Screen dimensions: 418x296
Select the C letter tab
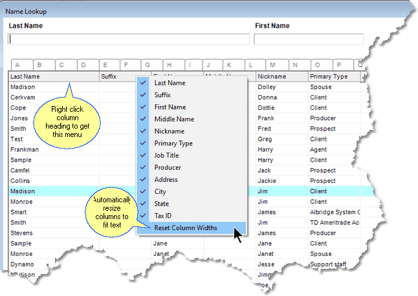click(x=66, y=65)
